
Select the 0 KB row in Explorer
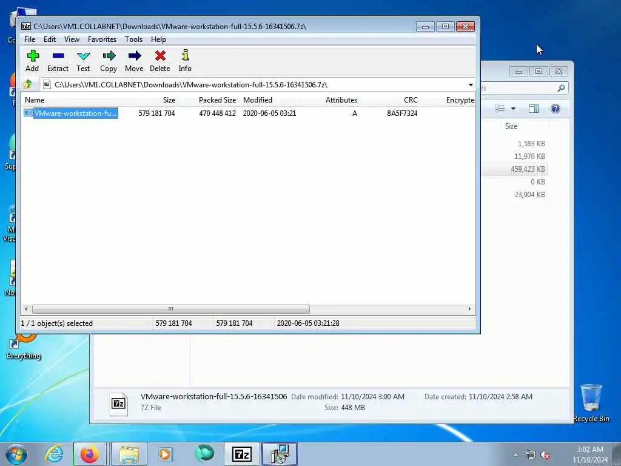click(x=515, y=182)
